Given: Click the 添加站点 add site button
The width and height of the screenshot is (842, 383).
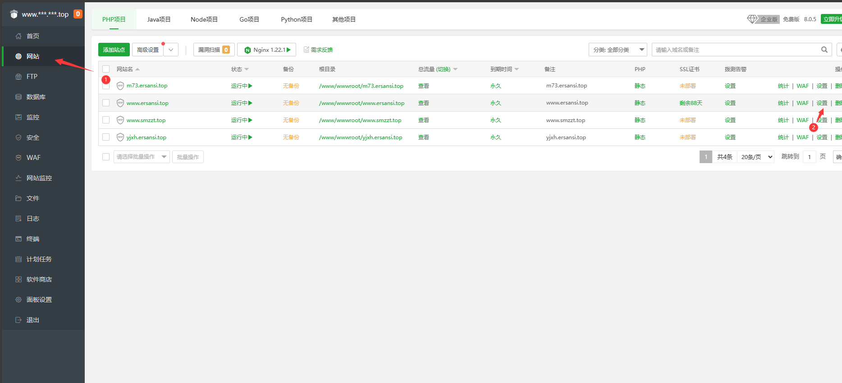Looking at the screenshot, I should pos(114,50).
